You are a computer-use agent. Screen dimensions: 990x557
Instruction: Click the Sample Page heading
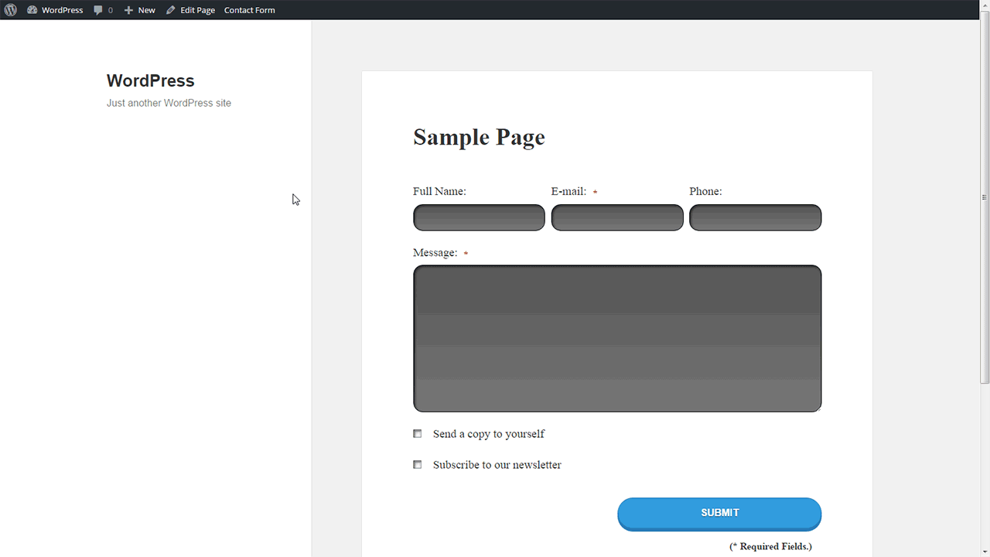(479, 137)
